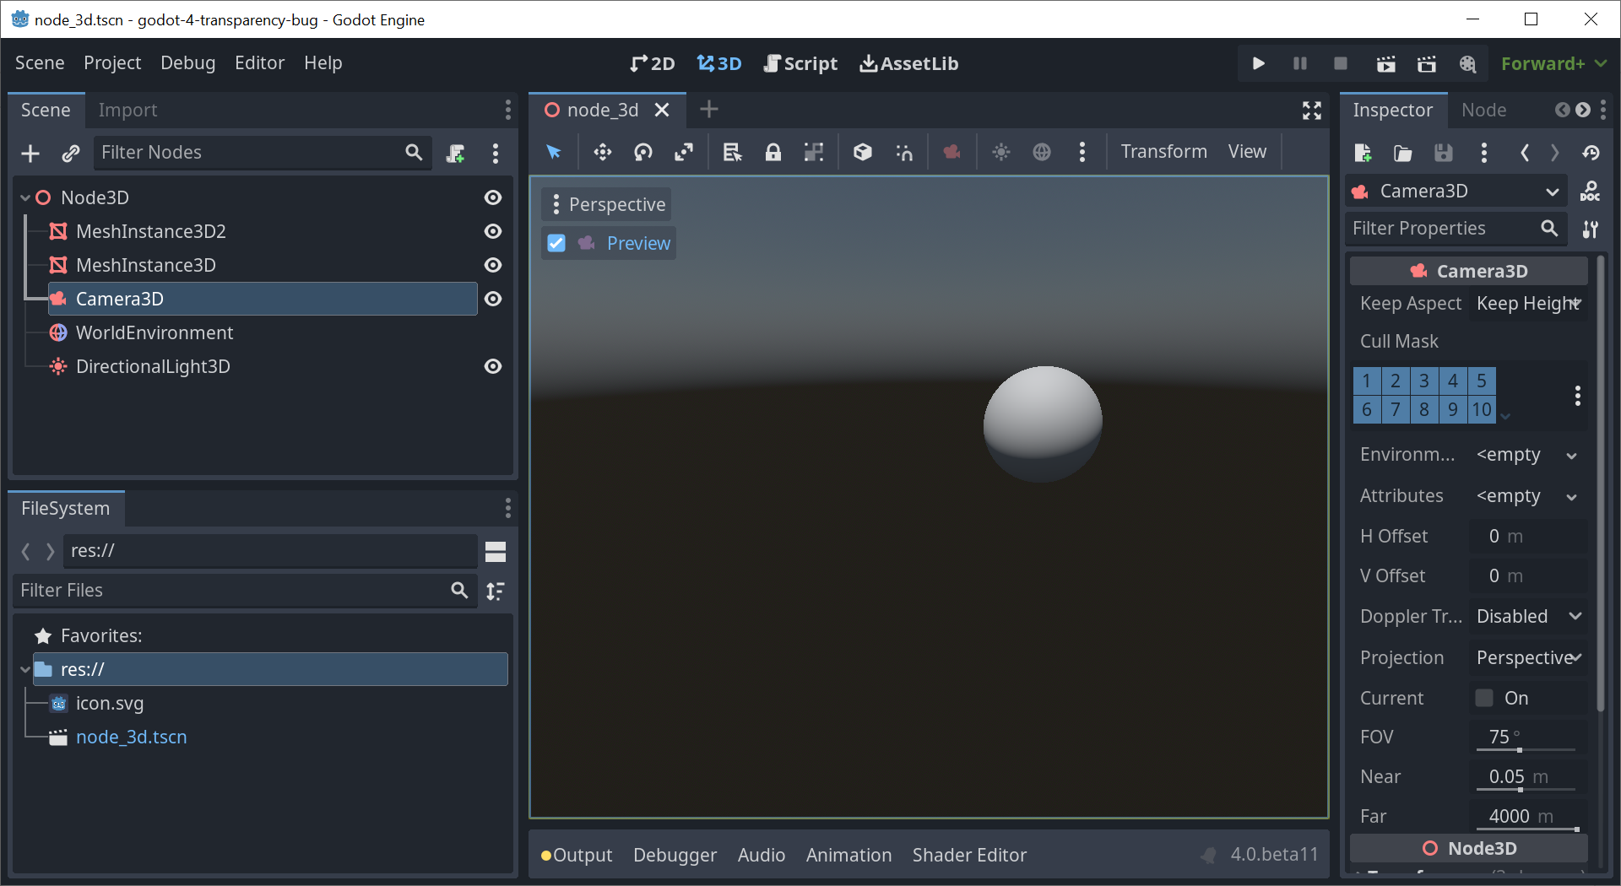
Task: Open the Project menu
Action: (x=112, y=62)
